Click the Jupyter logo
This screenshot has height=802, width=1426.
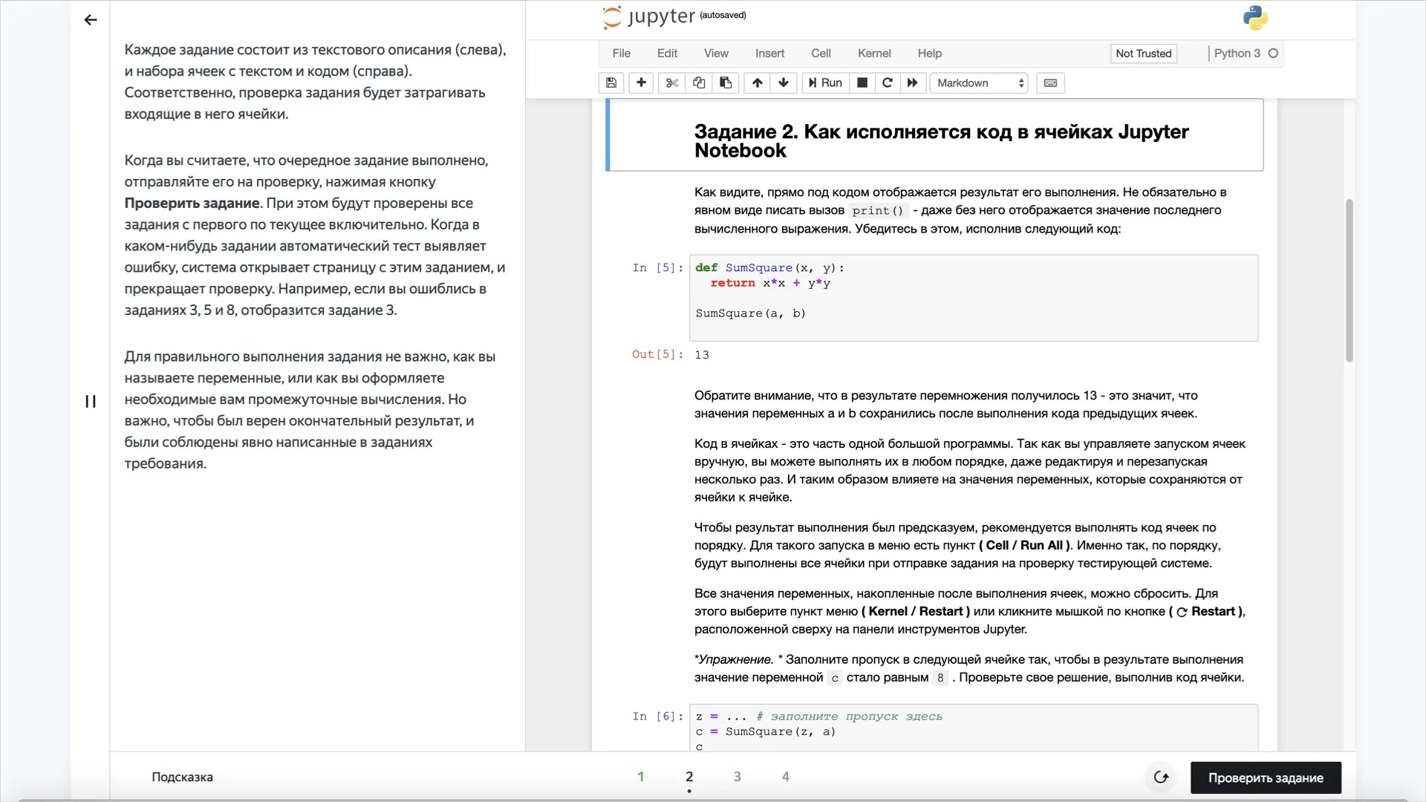(649, 17)
